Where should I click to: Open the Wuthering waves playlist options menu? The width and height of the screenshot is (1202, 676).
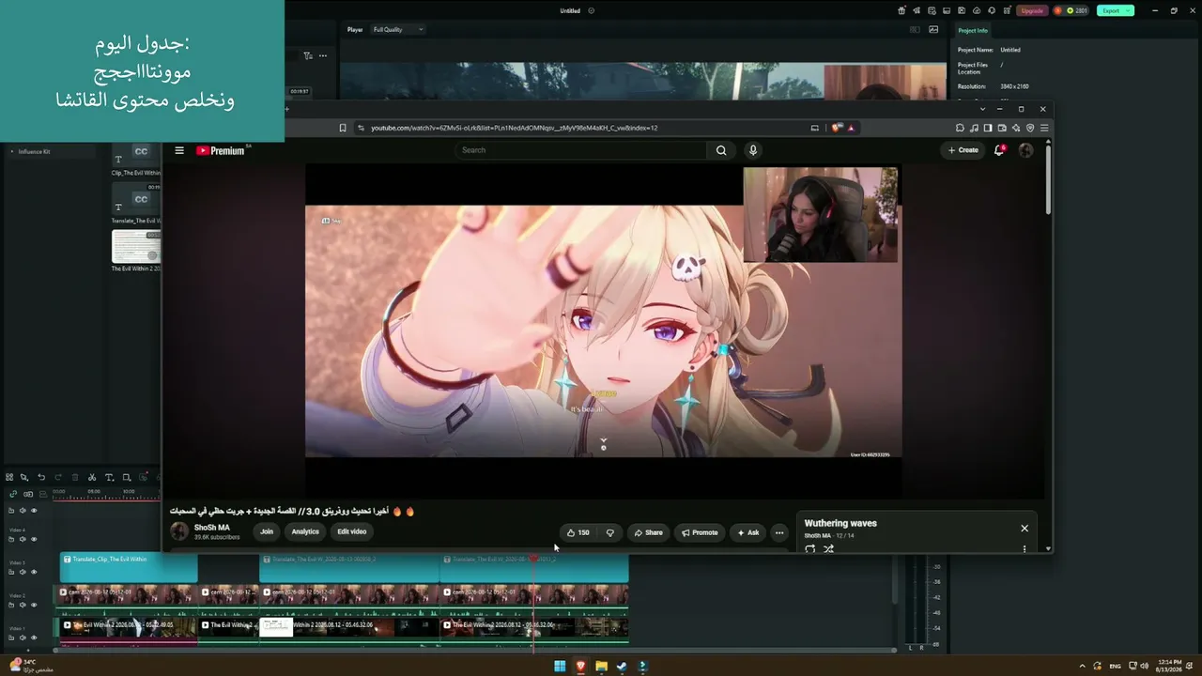1025,549
